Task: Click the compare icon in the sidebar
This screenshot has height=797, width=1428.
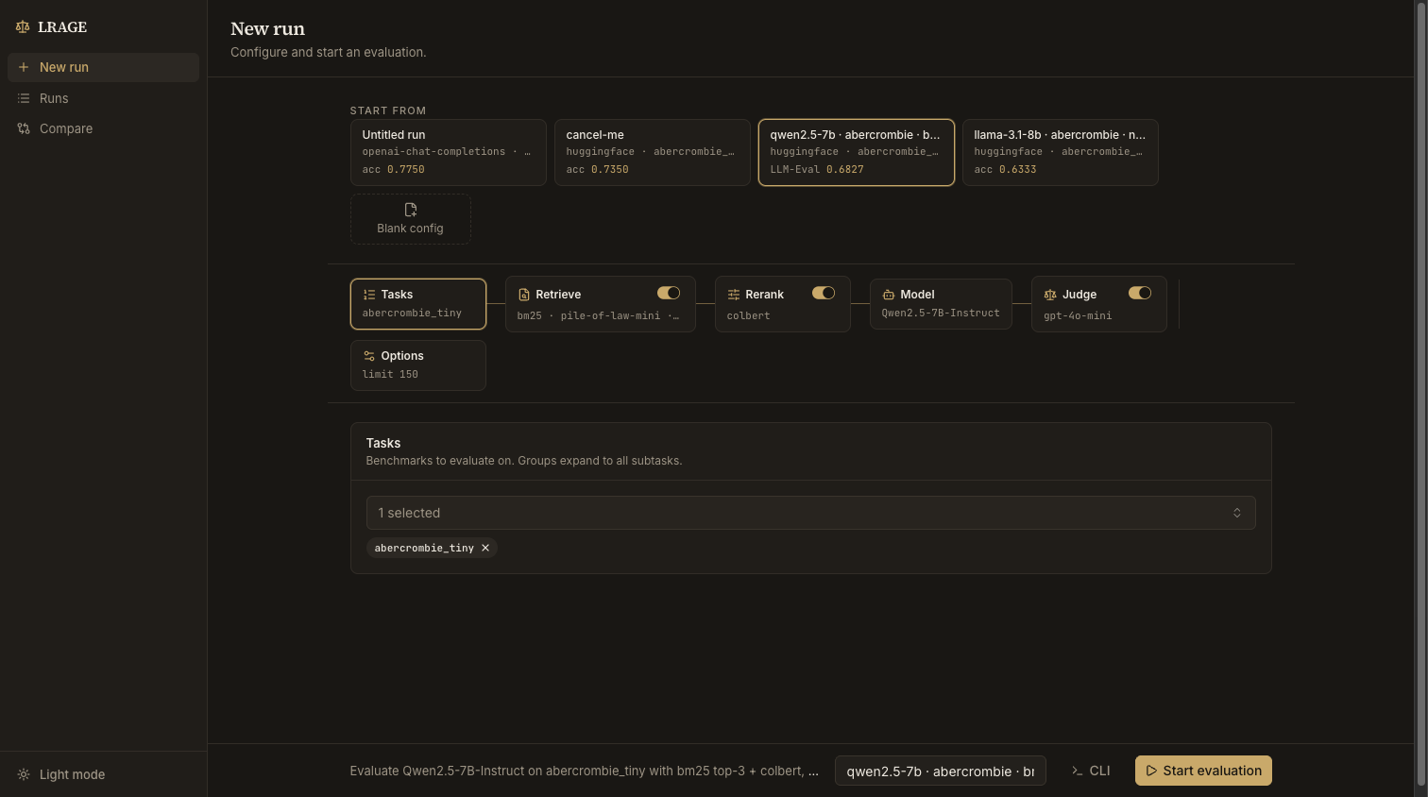Action: click(24, 128)
